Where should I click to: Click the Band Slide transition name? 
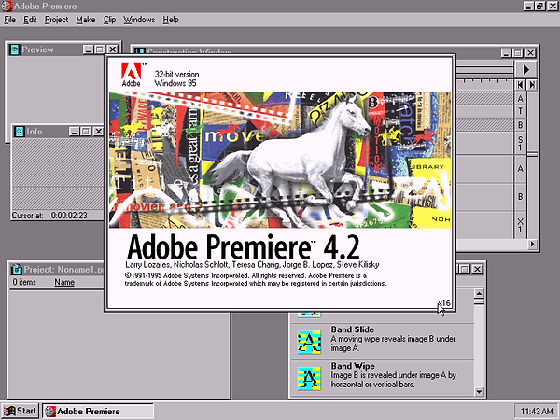coord(353,329)
